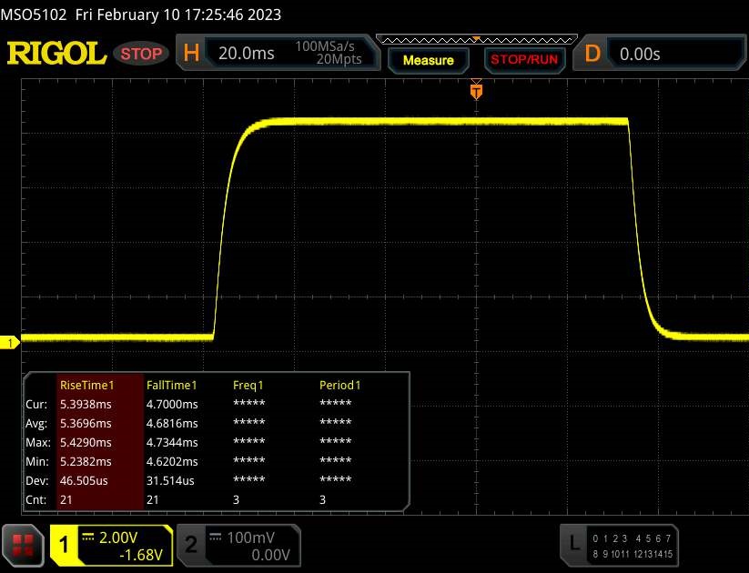Click the red STOP status indicator
The image size is (749, 573).
pyautogui.click(x=142, y=54)
